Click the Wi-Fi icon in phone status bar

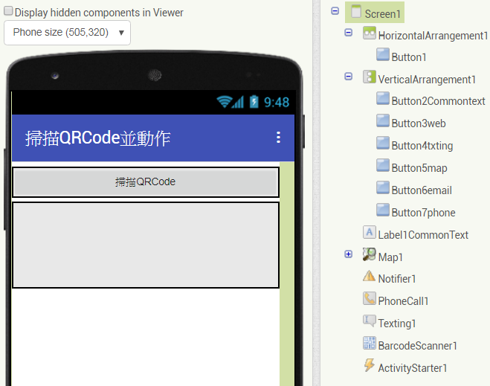[x=224, y=102]
